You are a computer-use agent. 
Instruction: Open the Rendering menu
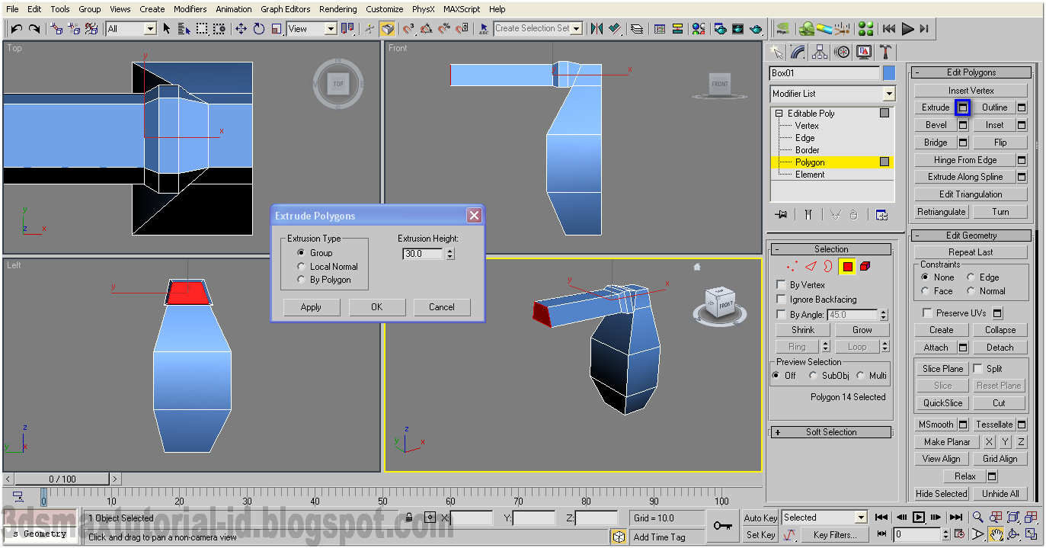[x=337, y=8]
